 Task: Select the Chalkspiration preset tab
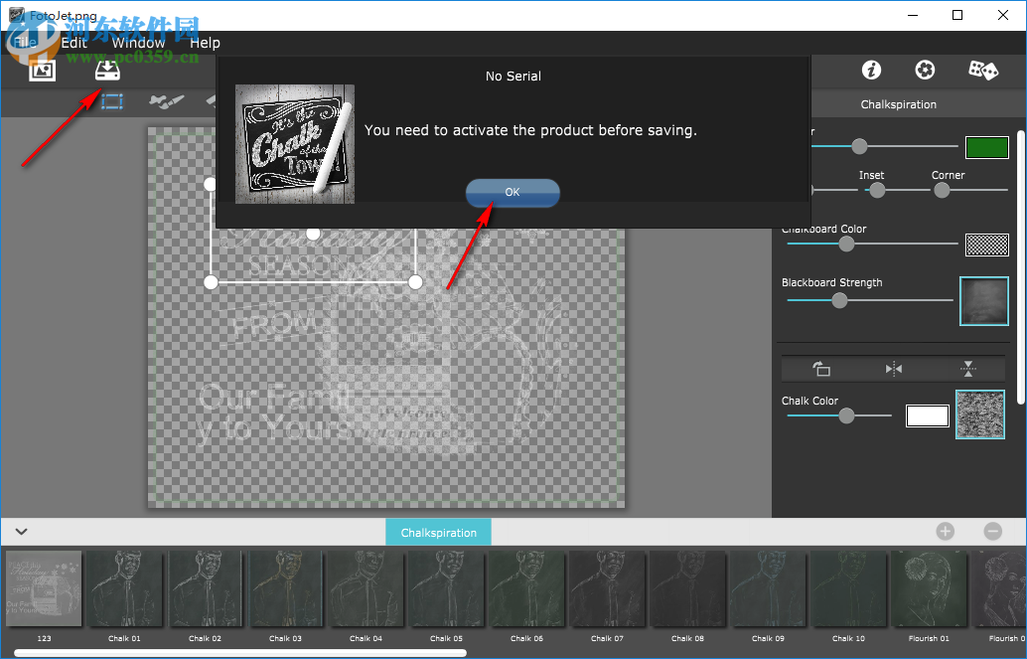[x=438, y=533]
